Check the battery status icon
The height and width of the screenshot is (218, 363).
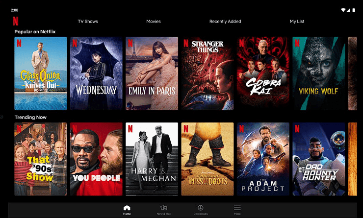[354, 10]
